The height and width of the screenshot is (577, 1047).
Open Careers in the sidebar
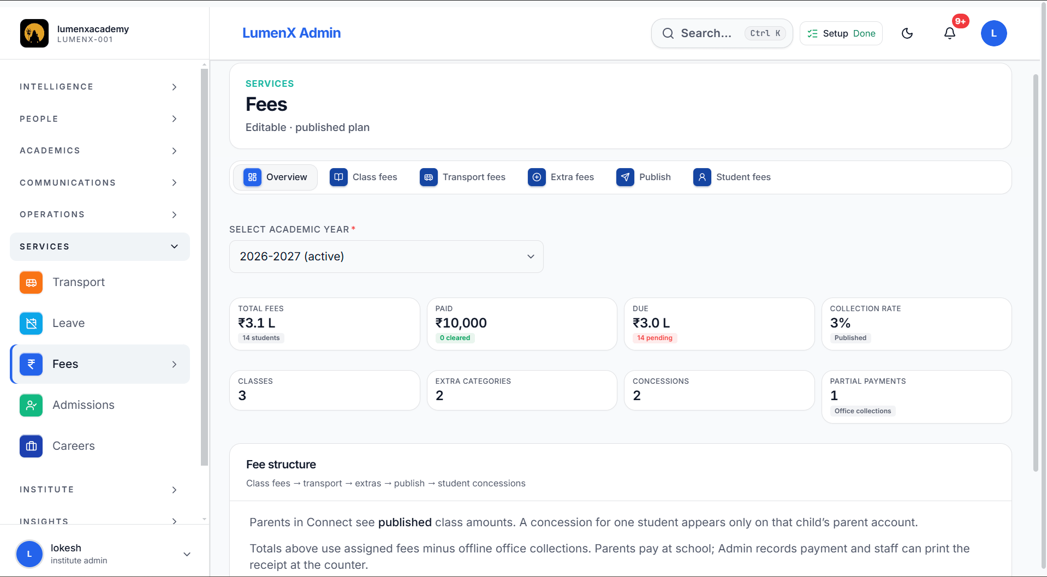pyautogui.click(x=99, y=446)
